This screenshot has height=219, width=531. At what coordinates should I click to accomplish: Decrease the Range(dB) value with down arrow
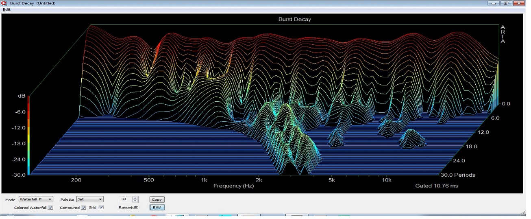point(135,201)
